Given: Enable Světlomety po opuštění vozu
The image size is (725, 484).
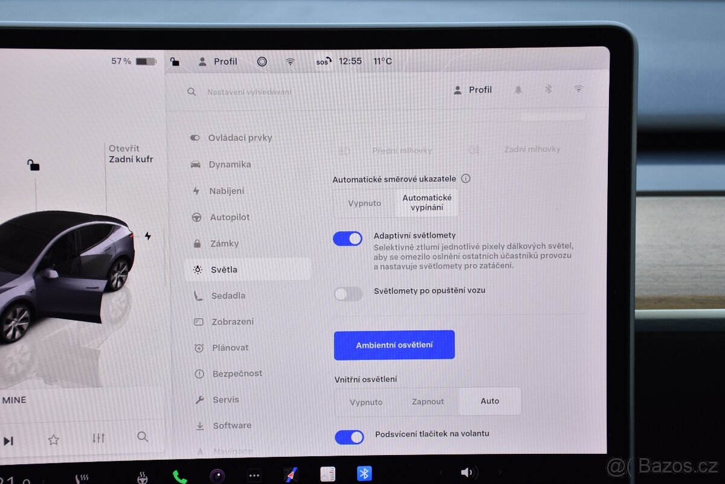Looking at the screenshot, I should (x=347, y=294).
